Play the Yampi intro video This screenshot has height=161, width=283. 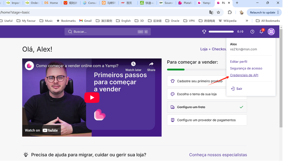click(92, 98)
